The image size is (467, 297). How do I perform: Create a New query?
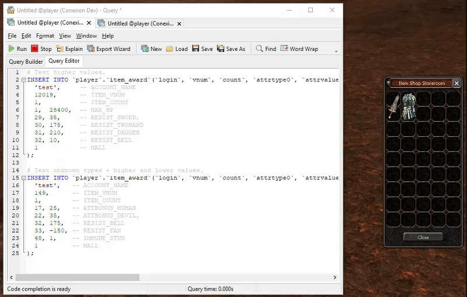(x=151, y=49)
